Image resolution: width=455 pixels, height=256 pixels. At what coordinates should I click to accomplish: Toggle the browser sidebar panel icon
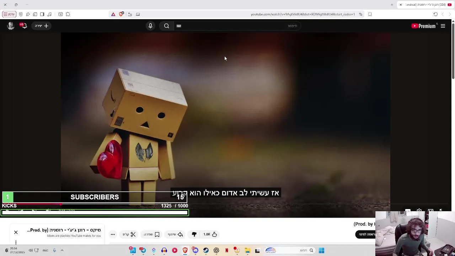pyautogui.click(x=42, y=14)
